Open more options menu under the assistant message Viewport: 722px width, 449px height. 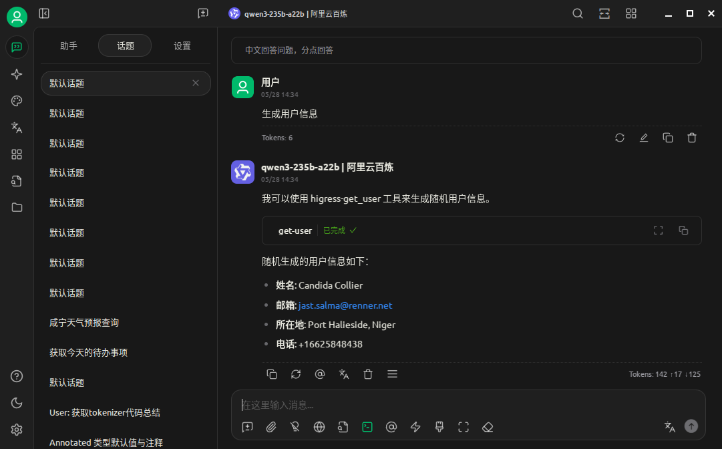coord(392,374)
